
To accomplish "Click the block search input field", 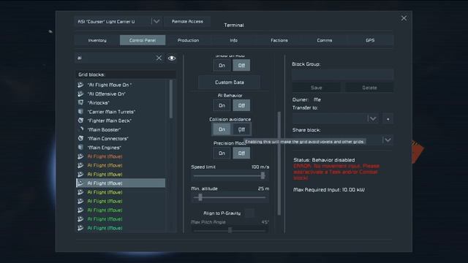I will click(x=115, y=58).
